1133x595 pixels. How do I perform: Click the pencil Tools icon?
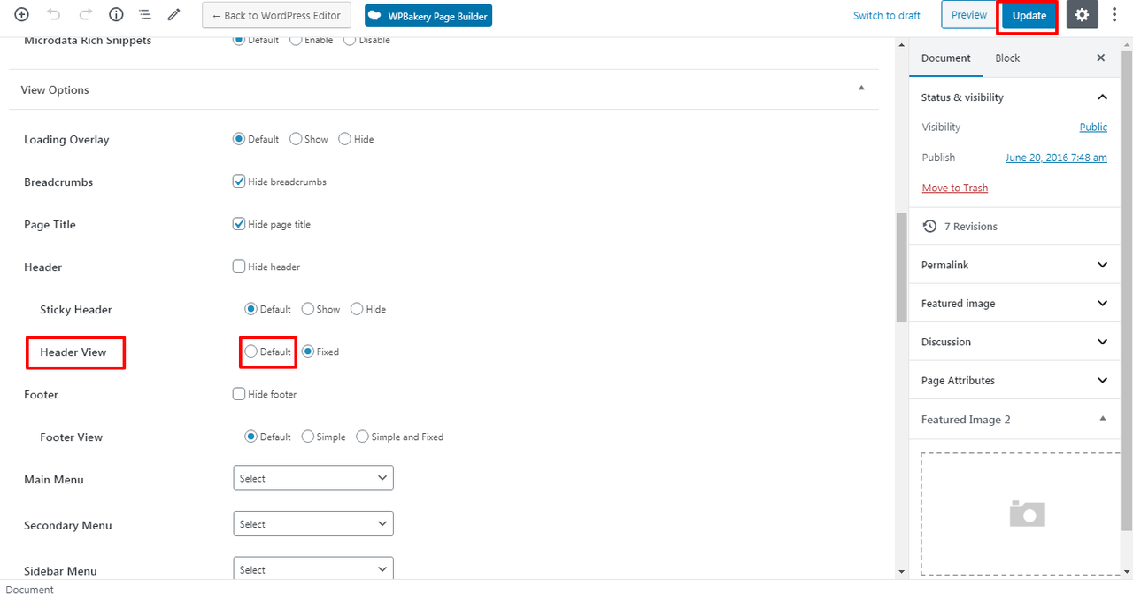coord(174,15)
